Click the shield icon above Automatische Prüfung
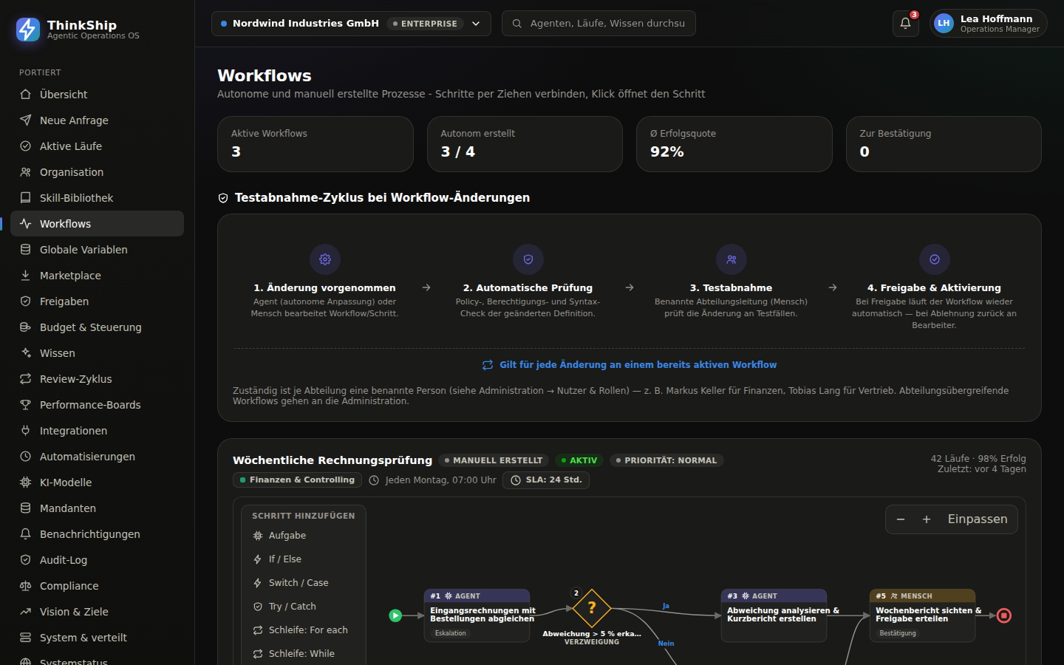The height and width of the screenshot is (665, 1064). pos(528,259)
